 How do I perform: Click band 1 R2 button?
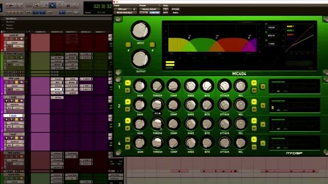(254, 90)
